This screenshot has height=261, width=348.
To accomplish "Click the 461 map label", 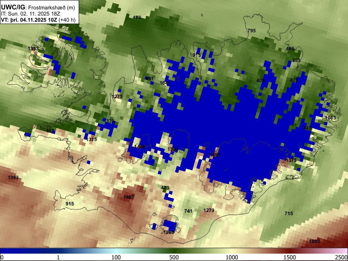I will point(149,79).
